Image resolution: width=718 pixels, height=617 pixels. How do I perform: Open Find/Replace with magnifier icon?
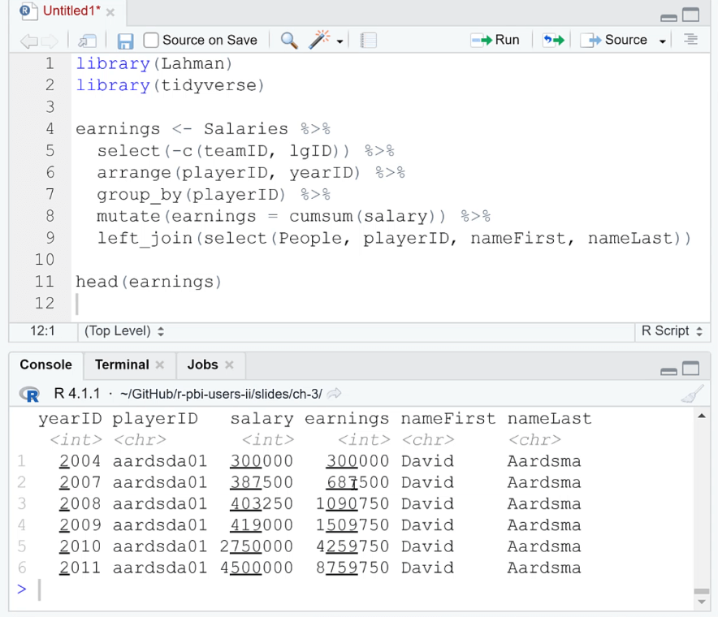tap(289, 41)
